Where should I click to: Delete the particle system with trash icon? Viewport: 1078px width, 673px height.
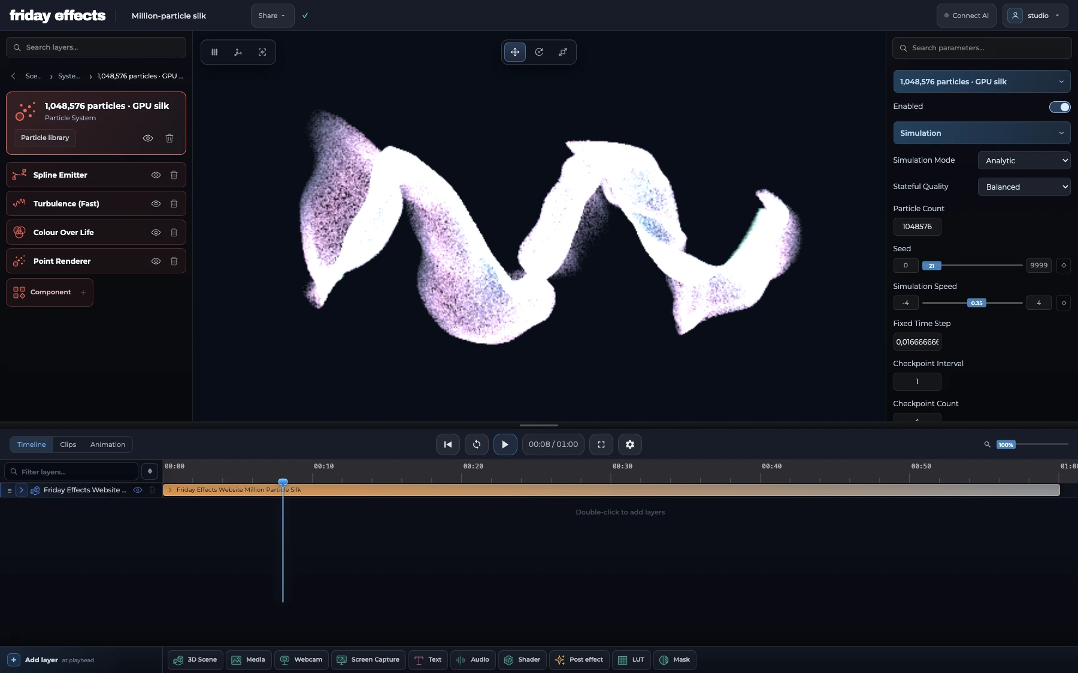tap(169, 138)
